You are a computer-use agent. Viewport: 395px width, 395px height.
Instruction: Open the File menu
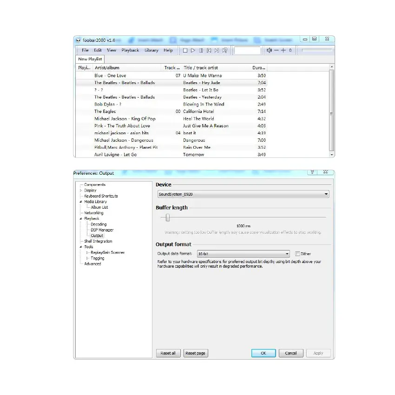click(x=85, y=50)
